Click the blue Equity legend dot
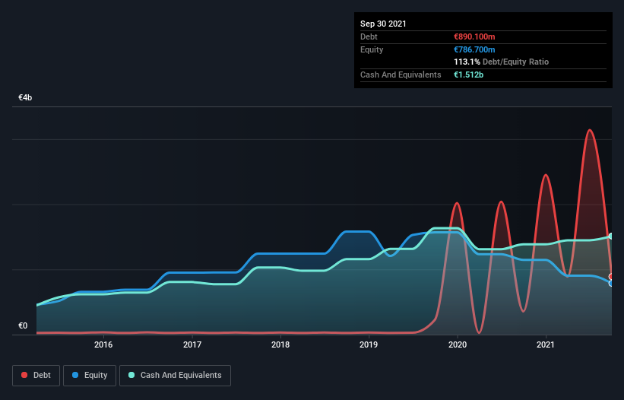 [75, 375]
